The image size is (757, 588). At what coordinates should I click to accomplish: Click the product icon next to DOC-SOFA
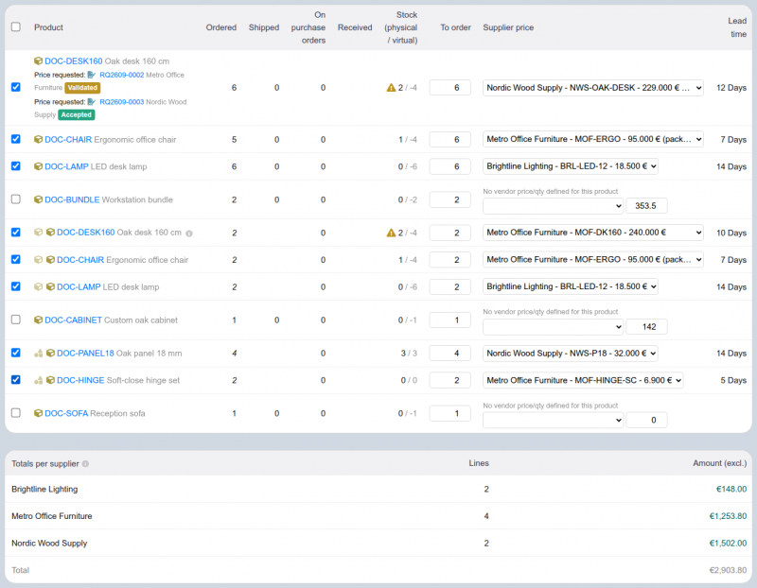click(x=38, y=413)
